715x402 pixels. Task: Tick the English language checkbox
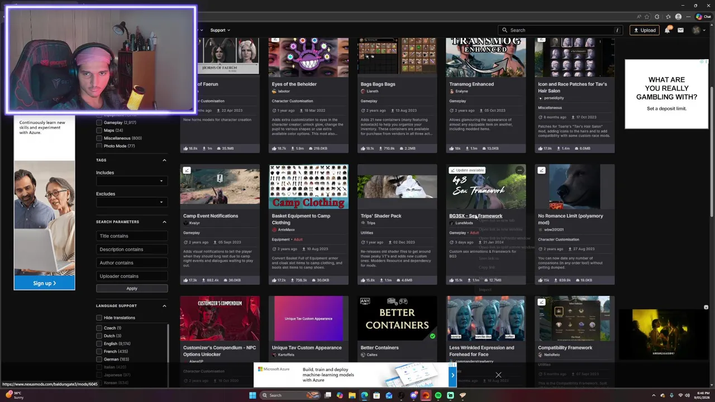click(99, 343)
